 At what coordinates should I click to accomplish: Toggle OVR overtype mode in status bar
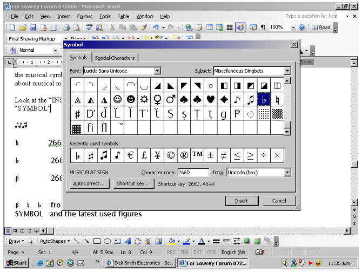(x=211, y=252)
